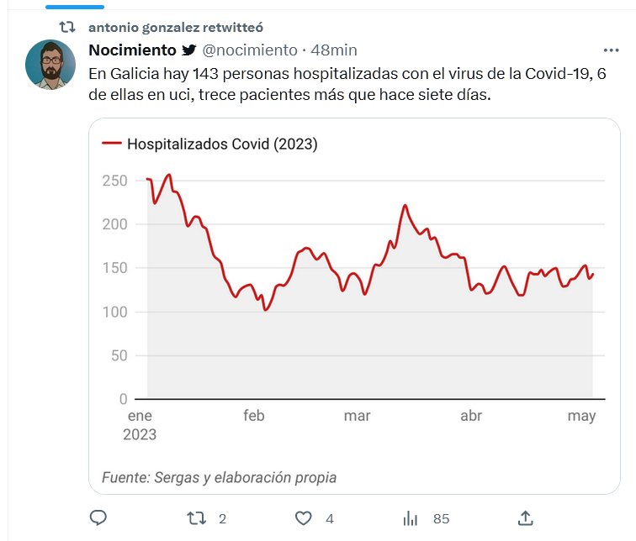Screen dimensions: 636x541
Task: Click the Nocimiento display name
Action: click(x=133, y=50)
